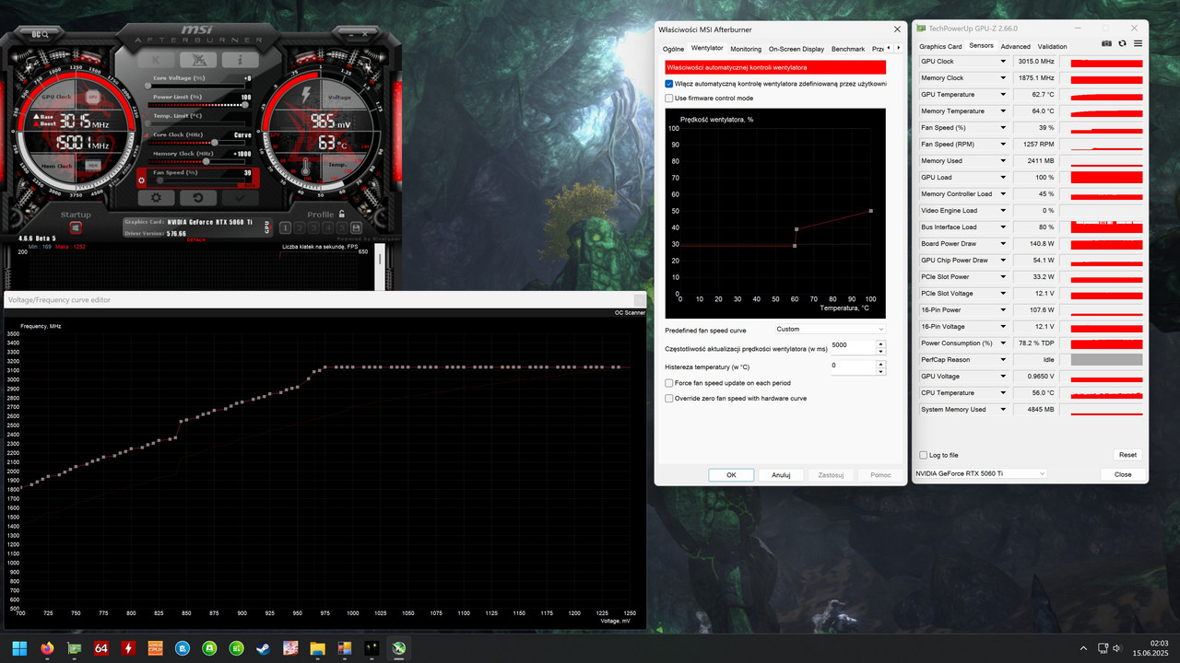This screenshot has height=663, width=1180.
Task: Open GPU Clock sensor dropdown arrow
Action: pos(1003,62)
